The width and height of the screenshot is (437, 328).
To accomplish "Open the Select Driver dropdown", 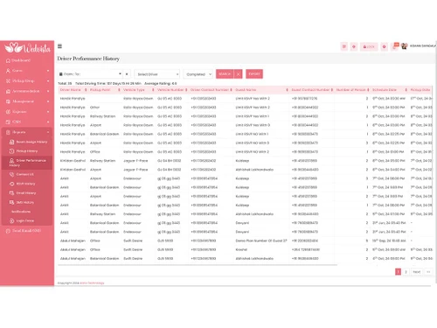I will tap(157, 74).
